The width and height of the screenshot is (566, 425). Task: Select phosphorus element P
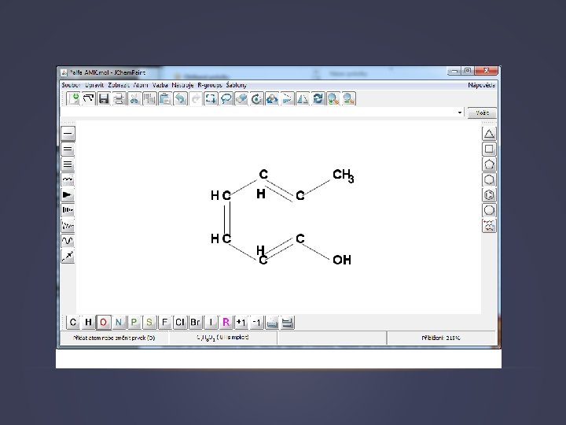point(134,322)
